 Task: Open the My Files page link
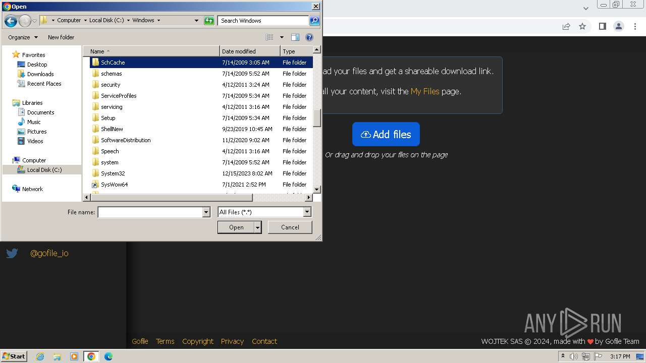pyautogui.click(x=425, y=91)
